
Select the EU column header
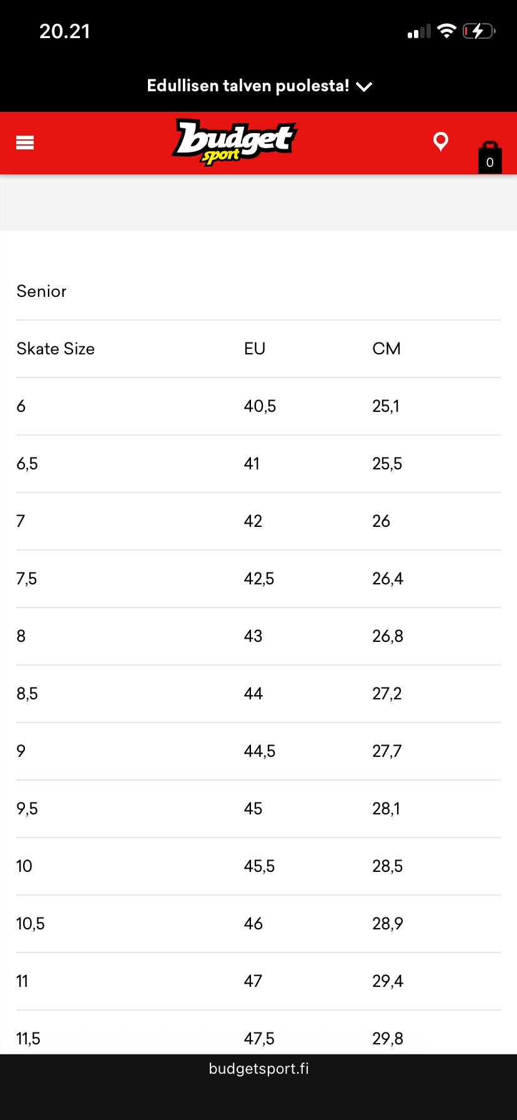point(255,349)
